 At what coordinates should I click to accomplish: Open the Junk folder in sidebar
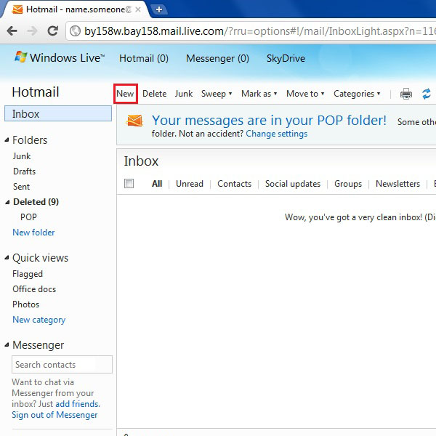[22, 156]
